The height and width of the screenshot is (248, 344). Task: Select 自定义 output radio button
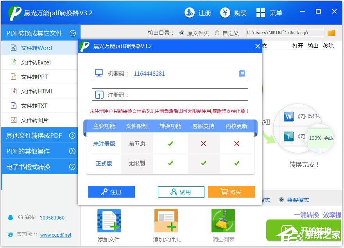click(217, 33)
